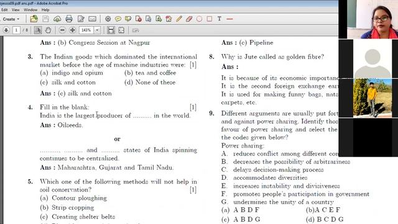Click the presenter's webcam video tile

coord(373,19)
